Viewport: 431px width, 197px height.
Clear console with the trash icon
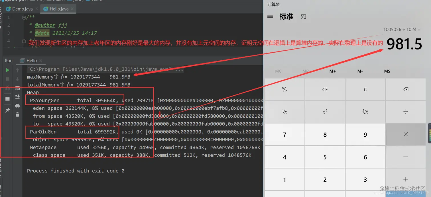(x=17, y=114)
